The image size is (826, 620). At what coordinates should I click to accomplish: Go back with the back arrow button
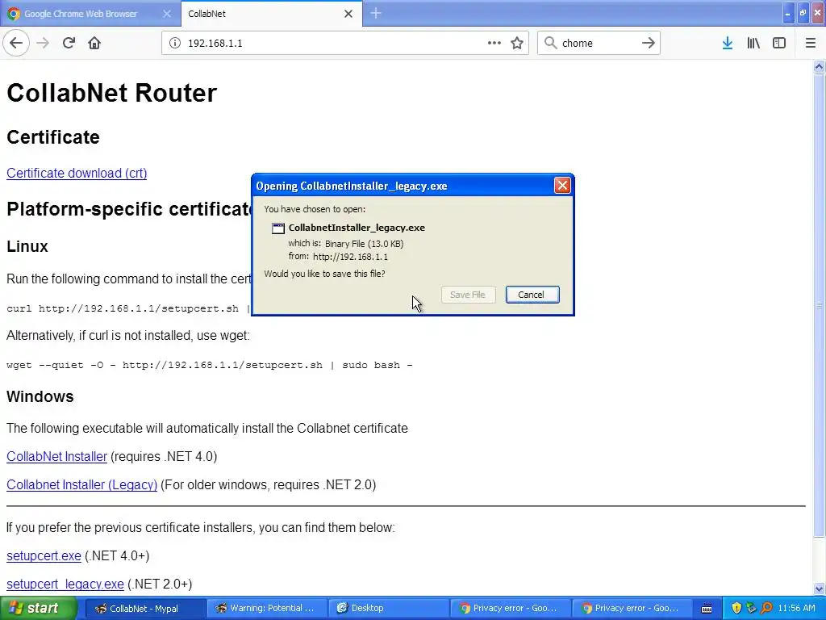coord(16,44)
